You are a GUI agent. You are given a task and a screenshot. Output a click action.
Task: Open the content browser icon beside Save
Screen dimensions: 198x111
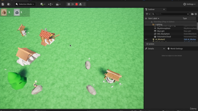[9, 4]
